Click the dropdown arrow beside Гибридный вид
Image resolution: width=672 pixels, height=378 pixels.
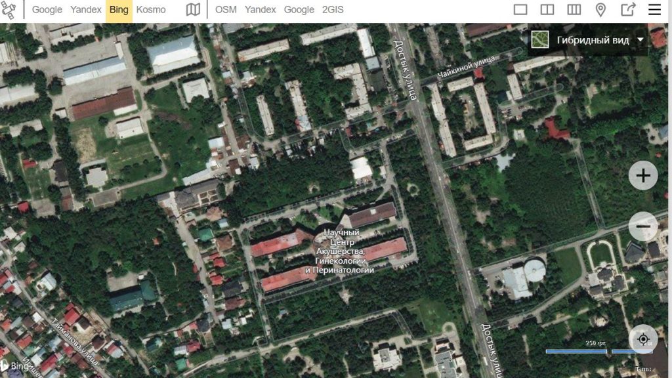point(640,40)
